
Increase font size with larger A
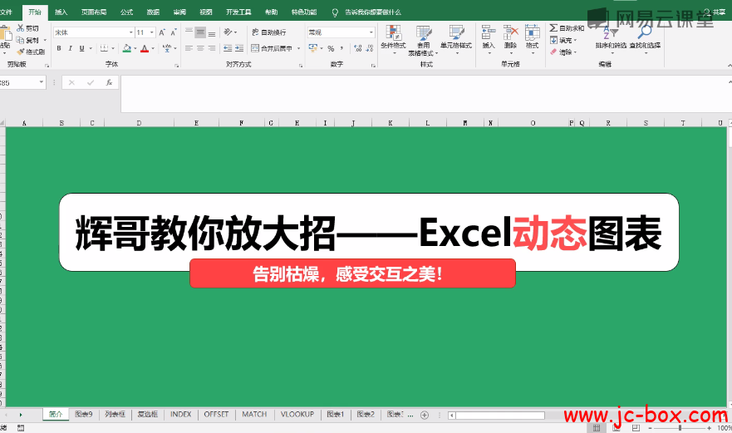click(161, 32)
